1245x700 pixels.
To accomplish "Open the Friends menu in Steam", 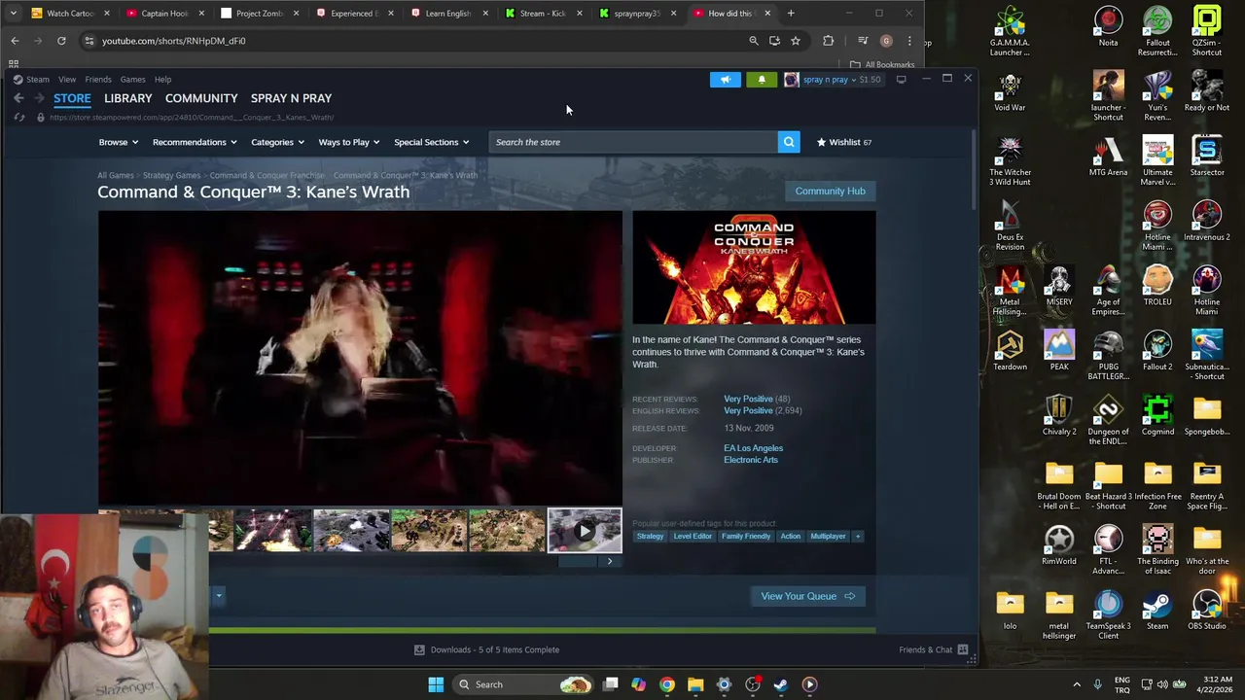I will (x=98, y=80).
